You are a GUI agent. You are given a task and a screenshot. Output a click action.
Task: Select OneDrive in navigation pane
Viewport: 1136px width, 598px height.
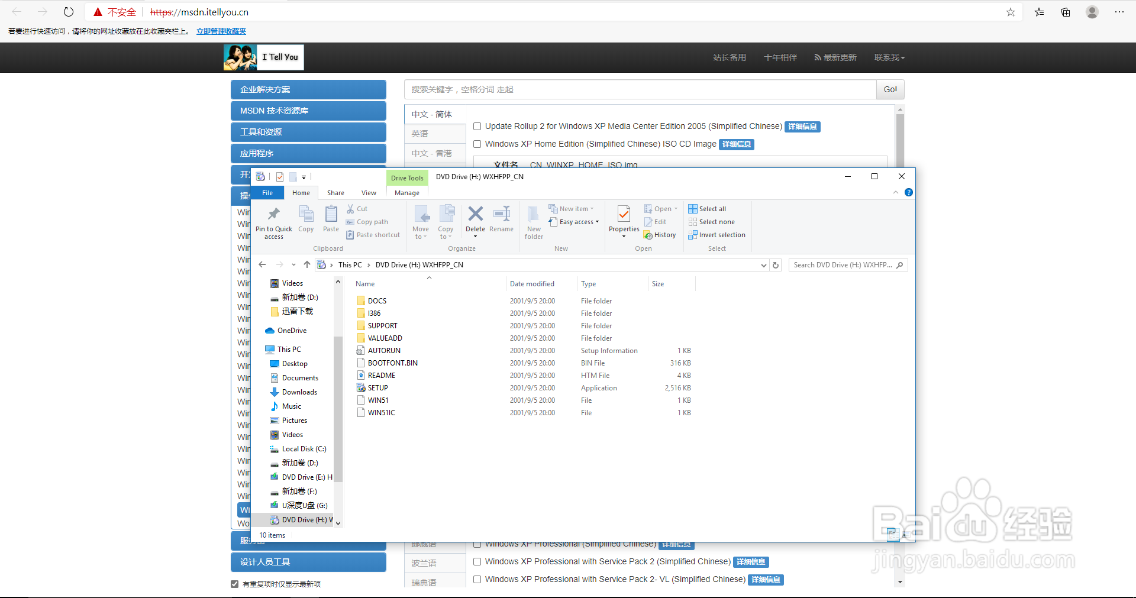point(292,331)
